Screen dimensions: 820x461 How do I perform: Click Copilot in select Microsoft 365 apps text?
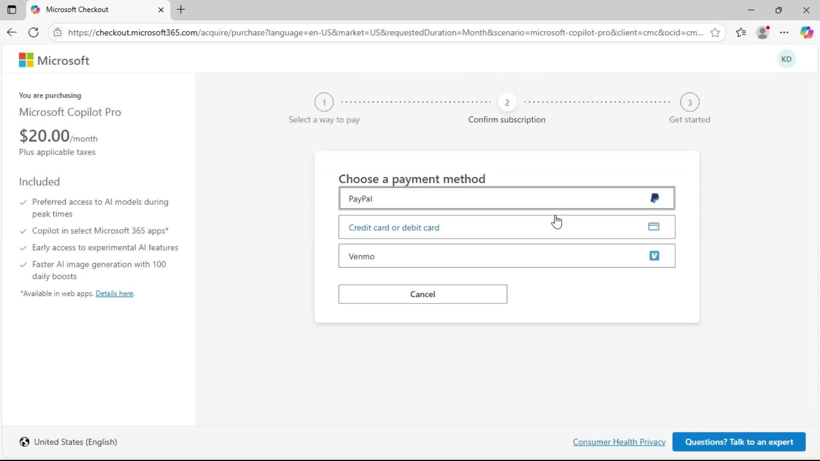coord(100,230)
